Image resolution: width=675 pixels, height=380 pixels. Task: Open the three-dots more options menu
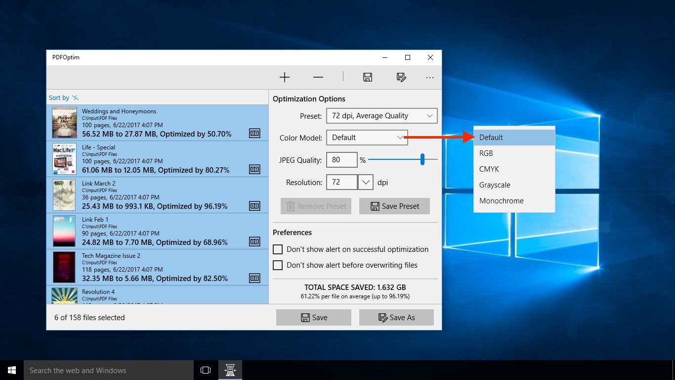coord(430,77)
